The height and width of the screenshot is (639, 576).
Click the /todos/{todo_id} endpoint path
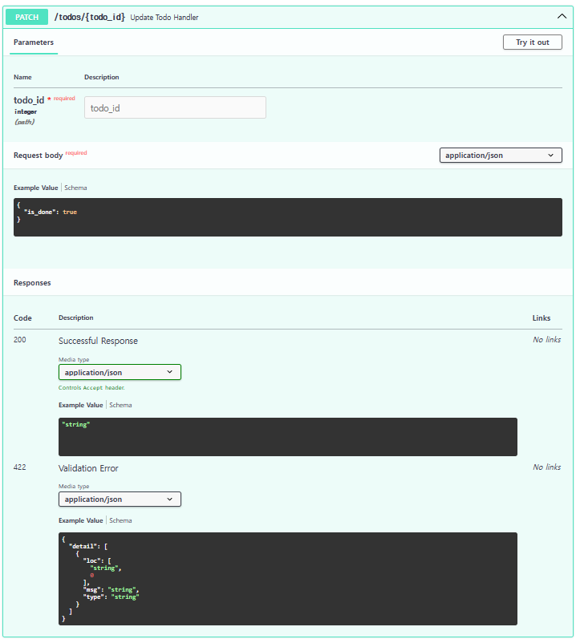[x=90, y=17]
